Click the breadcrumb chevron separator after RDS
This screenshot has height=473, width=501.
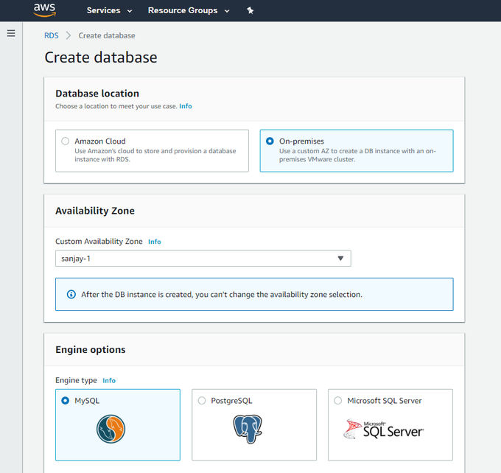68,35
